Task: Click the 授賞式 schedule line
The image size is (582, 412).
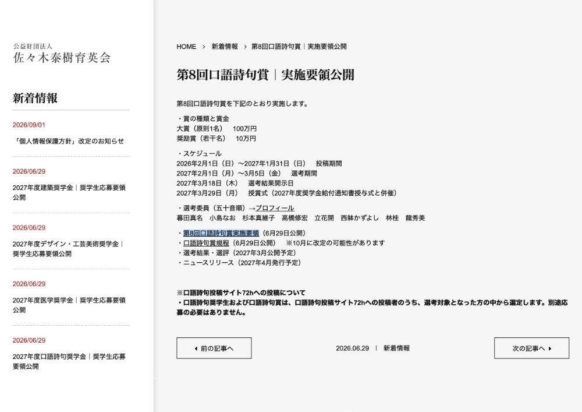Action: point(288,193)
